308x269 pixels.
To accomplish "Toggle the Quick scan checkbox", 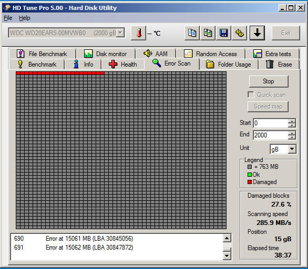I will coord(251,94).
